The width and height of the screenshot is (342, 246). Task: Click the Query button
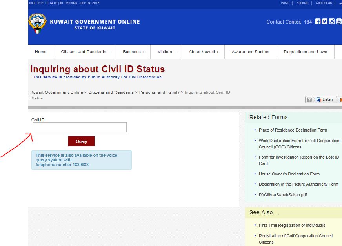point(81,141)
